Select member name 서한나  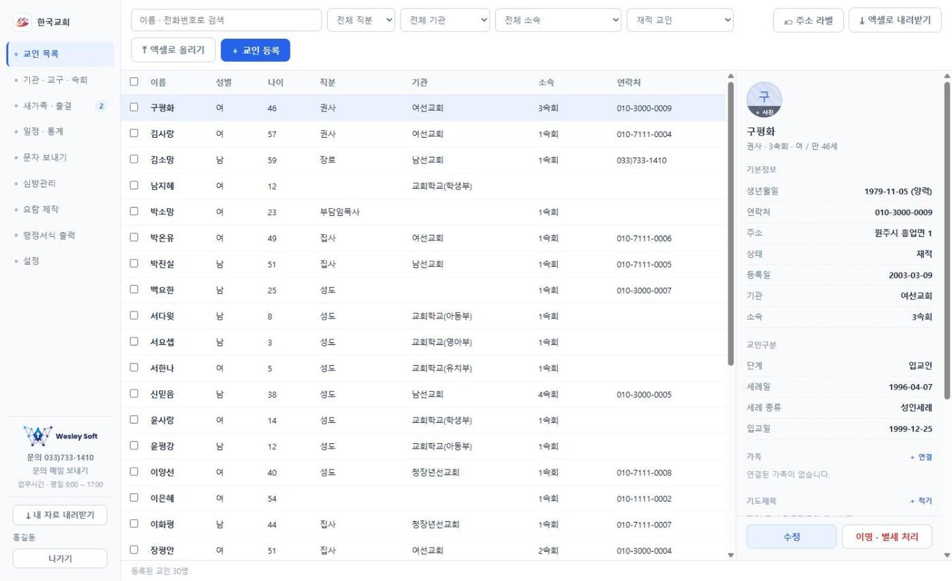pyautogui.click(x=162, y=368)
